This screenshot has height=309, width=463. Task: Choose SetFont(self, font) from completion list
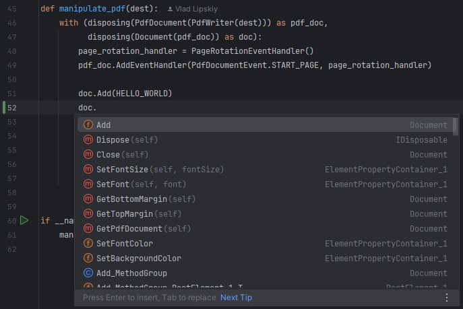[141, 184]
